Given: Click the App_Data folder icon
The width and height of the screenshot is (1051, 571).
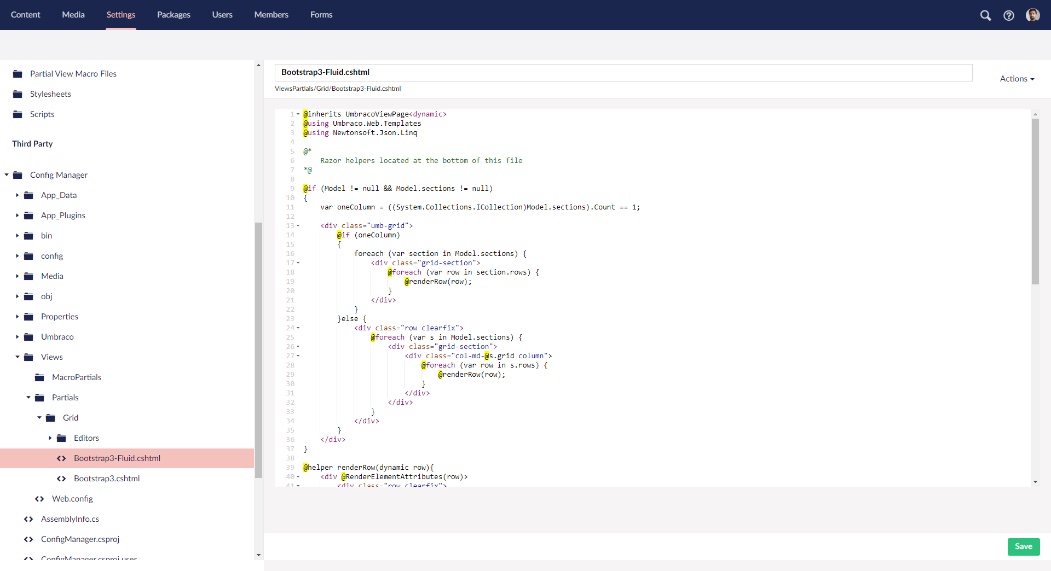Looking at the screenshot, I should pos(28,195).
